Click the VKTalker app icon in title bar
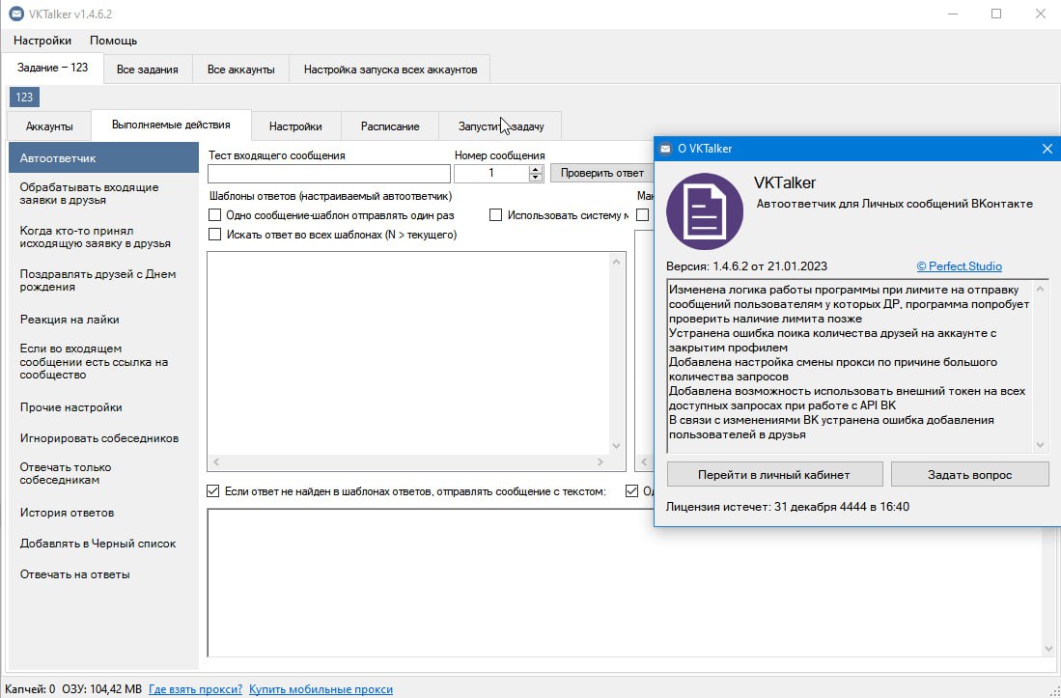The image size is (1061, 698). point(15,14)
